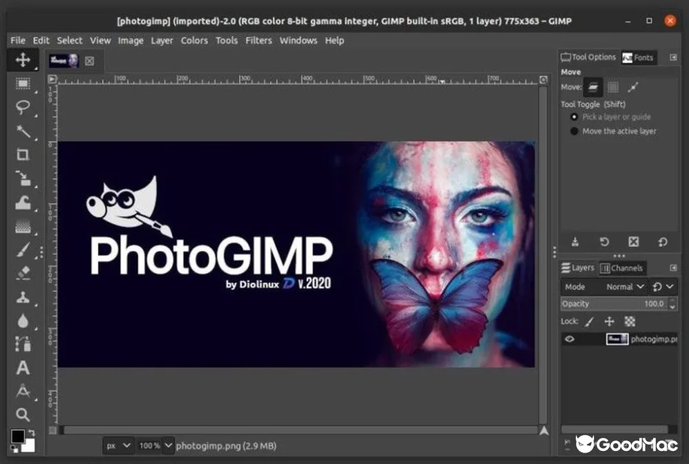Click the black foreground color swatch
The width and height of the screenshot is (689, 464).
click(18, 436)
